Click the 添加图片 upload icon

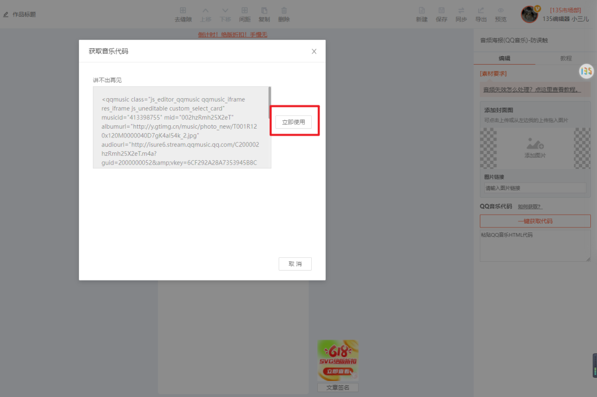tap(535, 148)
